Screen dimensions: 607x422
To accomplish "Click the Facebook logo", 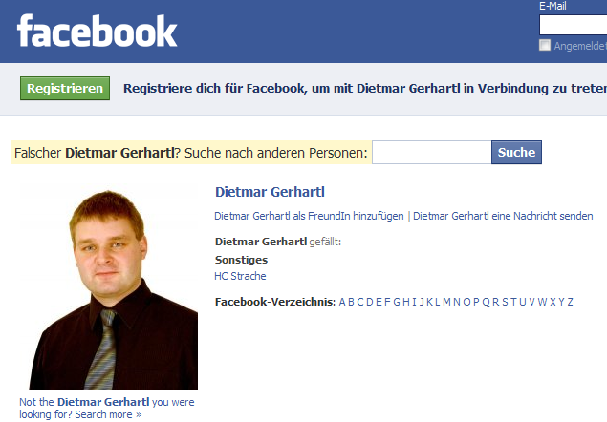I will tap(97, 31).
